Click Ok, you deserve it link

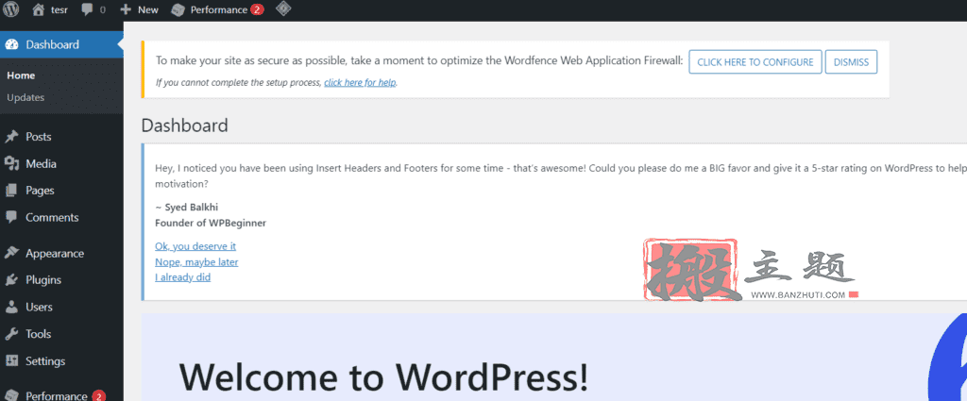coord(195,246)
